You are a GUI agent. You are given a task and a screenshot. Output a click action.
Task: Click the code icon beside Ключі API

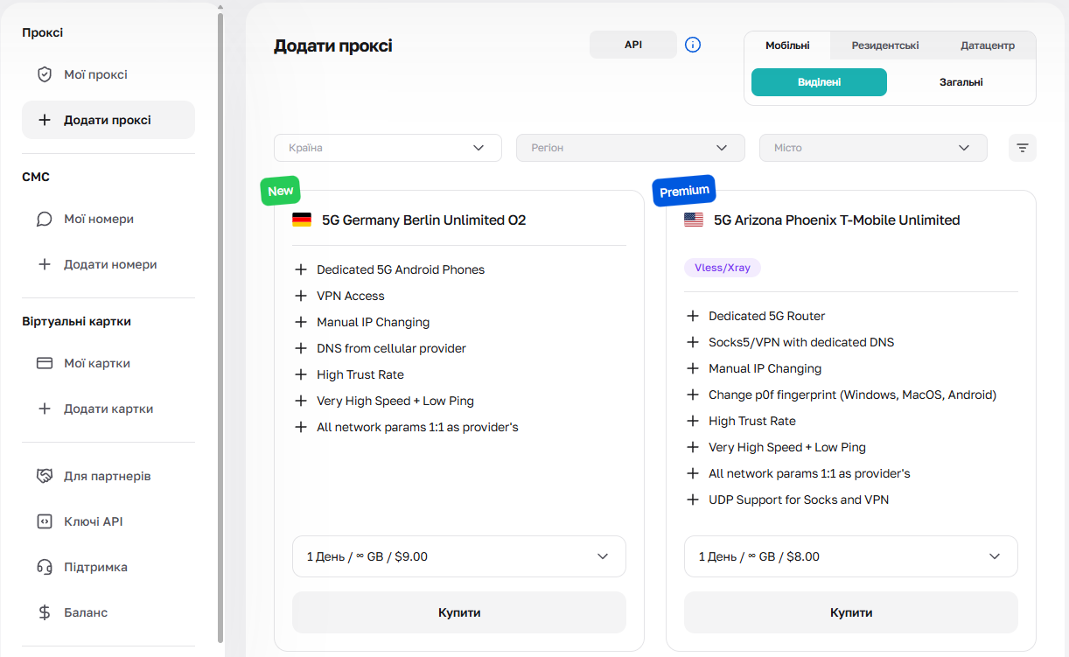pos(45,521)
